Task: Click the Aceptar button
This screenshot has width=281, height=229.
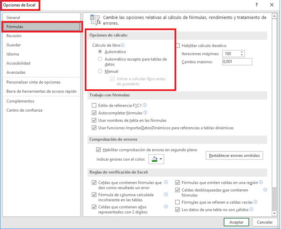Action: point(237,222)
